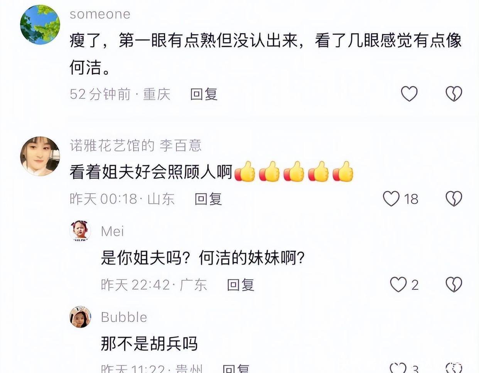Open username 诺雅花艺馆的 李百意
The image size is (479, 373).
(x=136, y=145)
